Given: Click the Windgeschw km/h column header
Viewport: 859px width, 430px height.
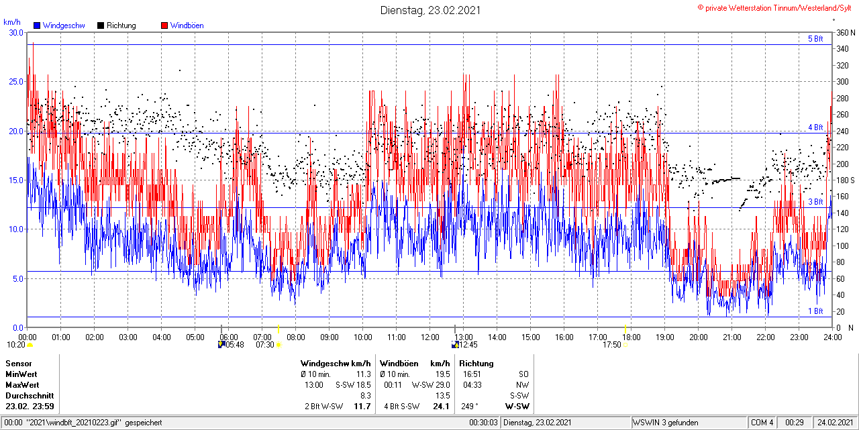Looking at the screenshot, I should click(336, 364).
